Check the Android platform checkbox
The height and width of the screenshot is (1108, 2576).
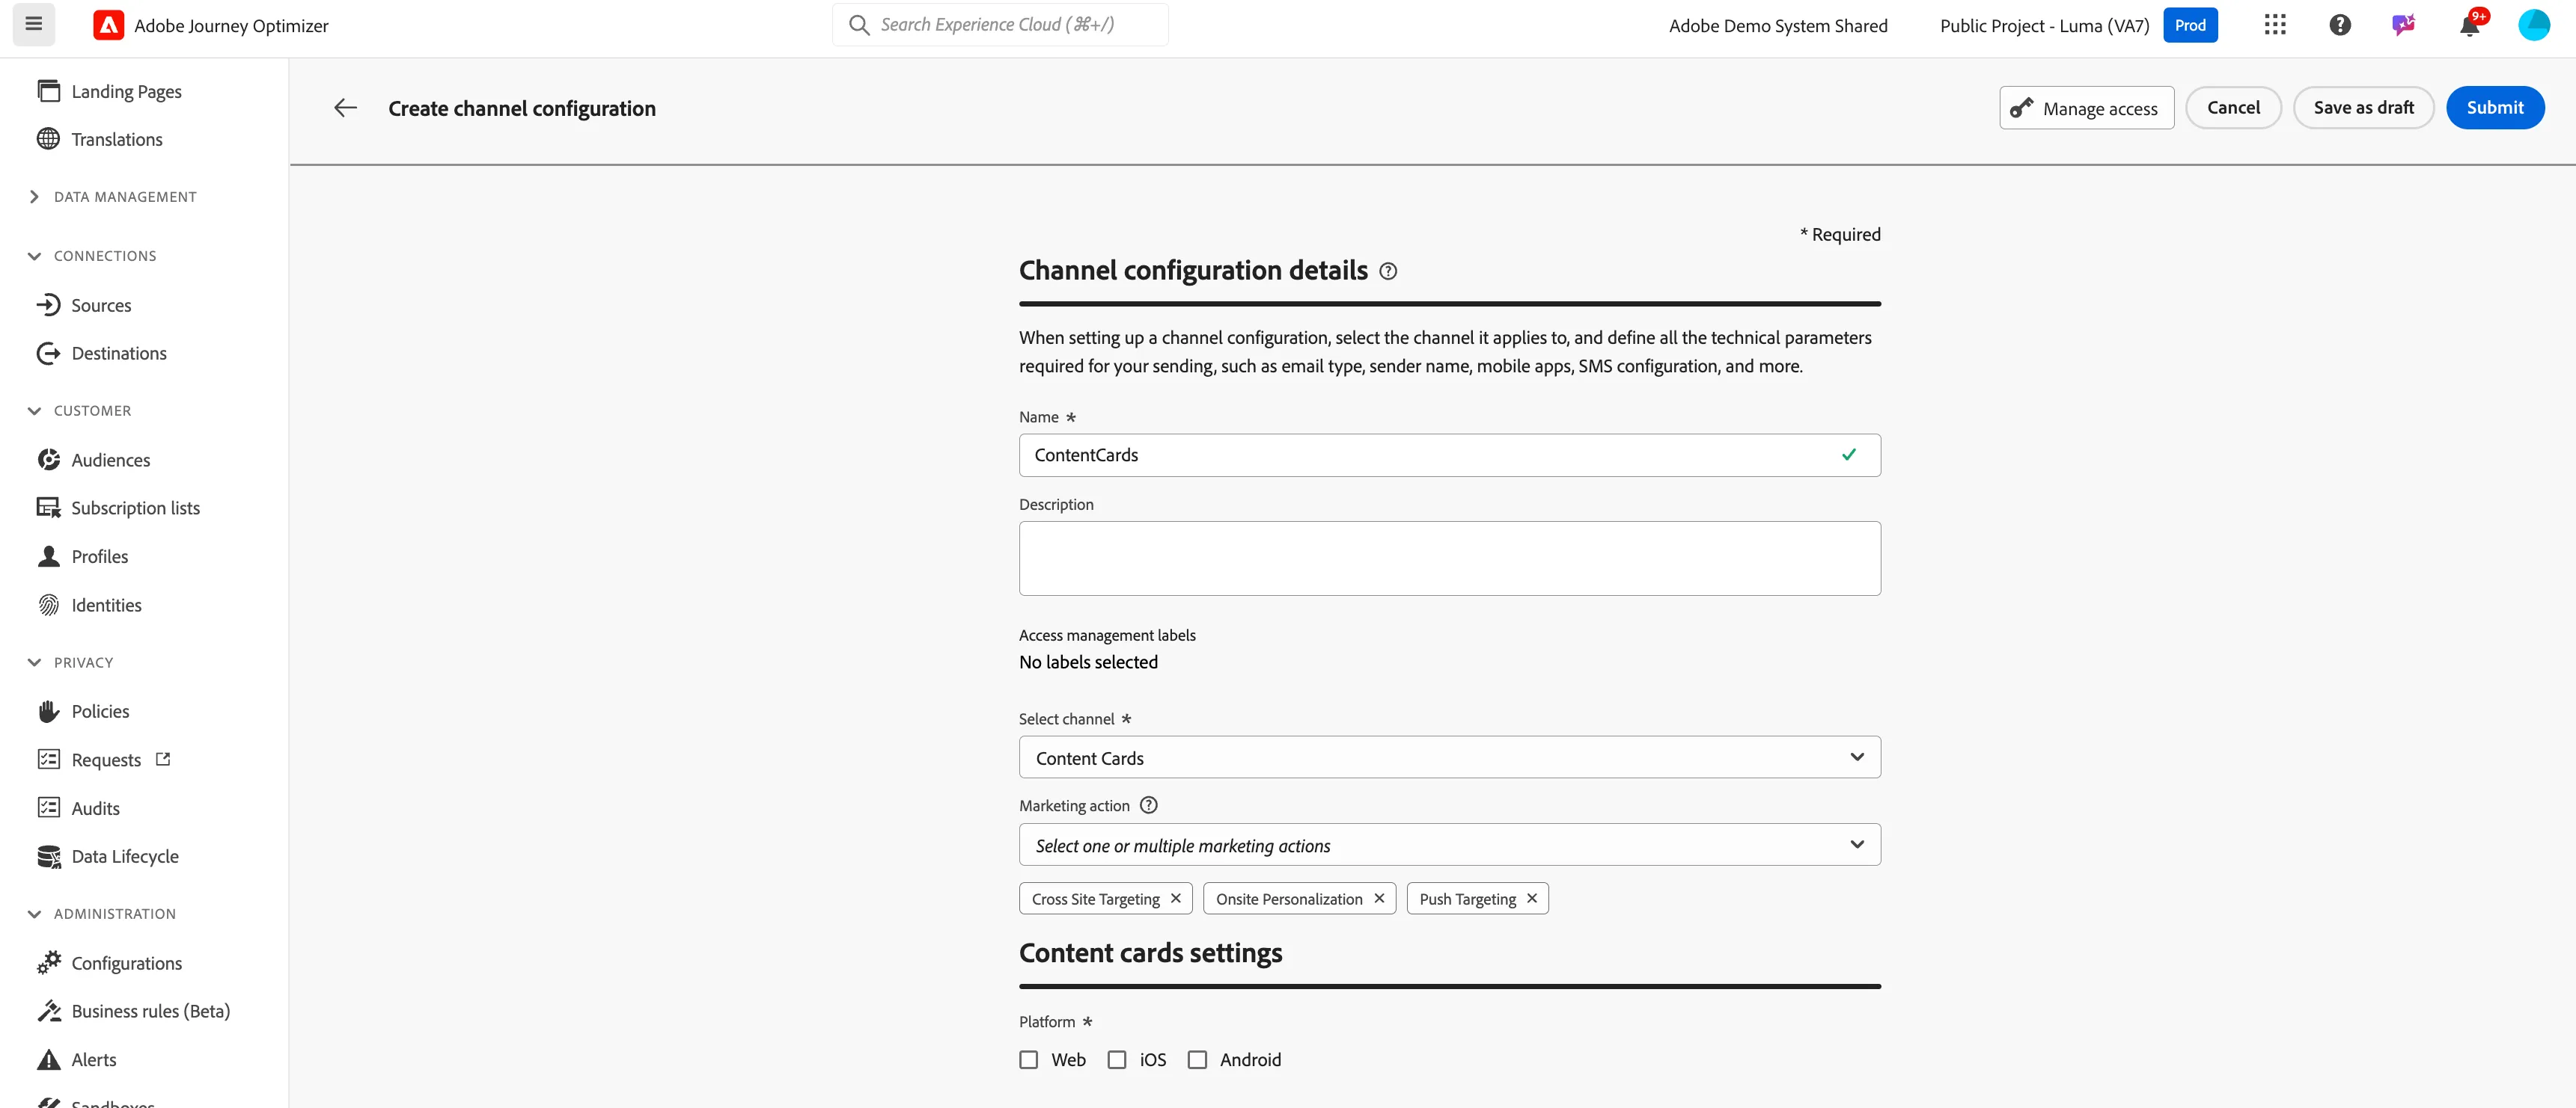point(1197,1059)
